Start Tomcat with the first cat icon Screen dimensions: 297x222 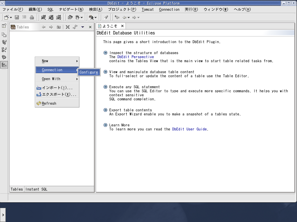pyautogui.click(x=44, y=17)
